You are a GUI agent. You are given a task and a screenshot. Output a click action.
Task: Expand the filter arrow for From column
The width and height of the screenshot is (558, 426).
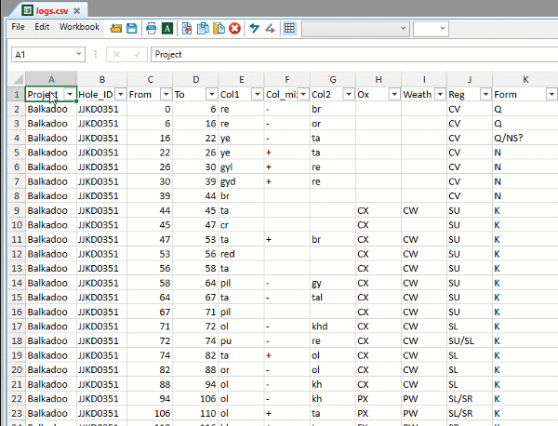pyautogui.click(x=165, y=95)
